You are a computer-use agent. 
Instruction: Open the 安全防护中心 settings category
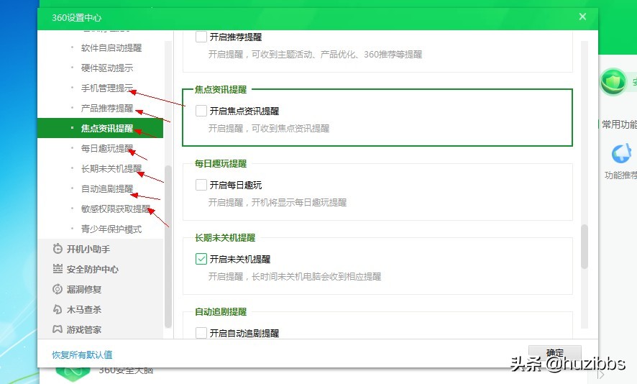click(93, 269)
